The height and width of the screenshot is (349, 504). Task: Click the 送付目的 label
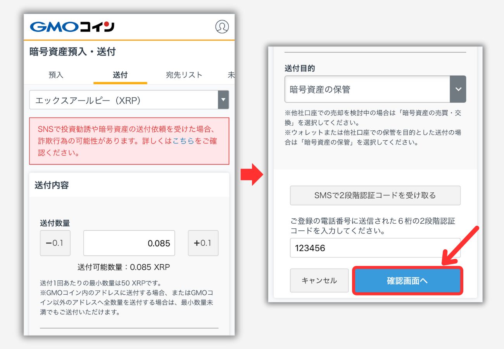pos(300,68)
